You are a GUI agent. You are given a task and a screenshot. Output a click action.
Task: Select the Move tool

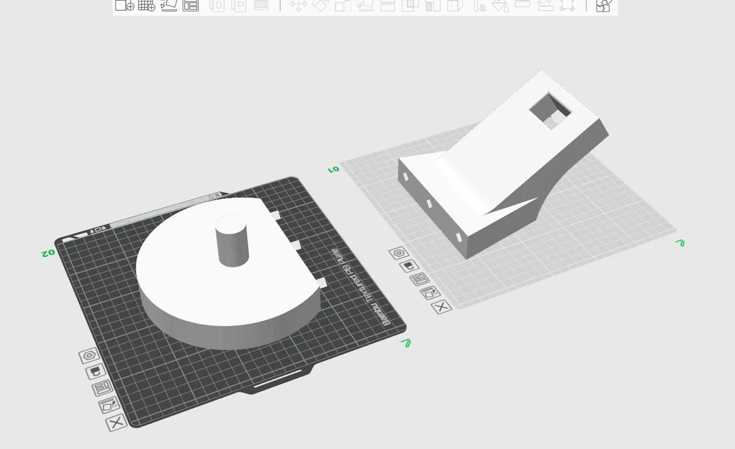click(x=298, y=6)
